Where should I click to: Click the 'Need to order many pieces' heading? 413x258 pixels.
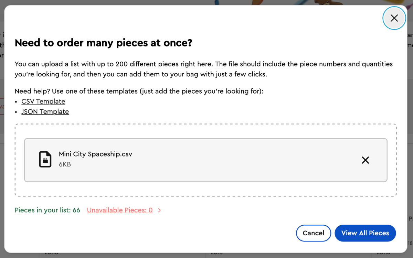(103, 43)
